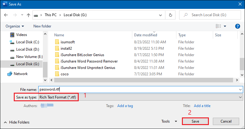Click the isumsoft folder icon
Viewport: 245px width, 129px height.
click(x=57, y=42)
